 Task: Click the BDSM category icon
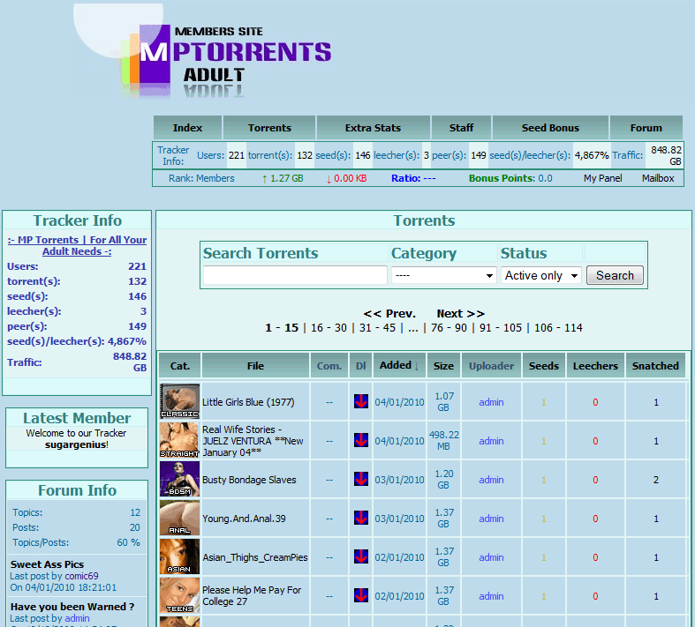tap(179, 480)
